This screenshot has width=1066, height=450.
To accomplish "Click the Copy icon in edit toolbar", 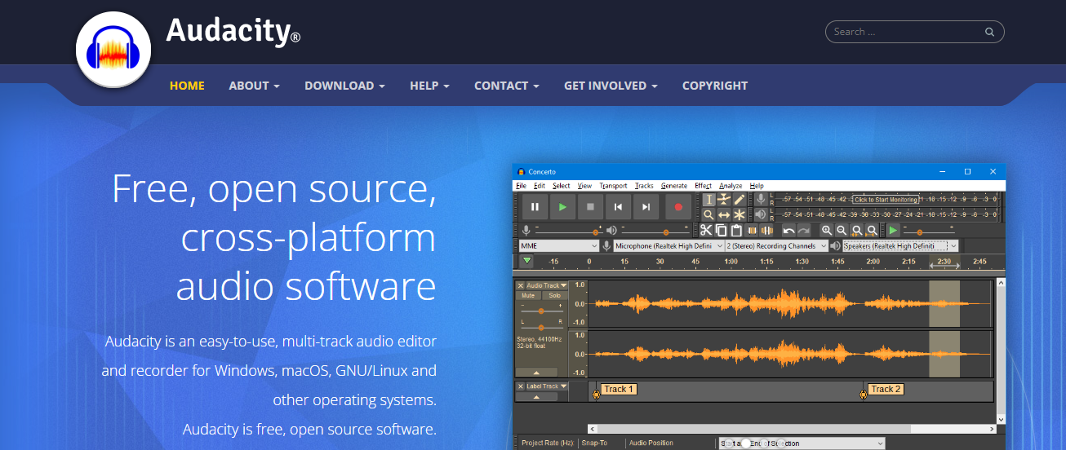I will pos(722,231).
